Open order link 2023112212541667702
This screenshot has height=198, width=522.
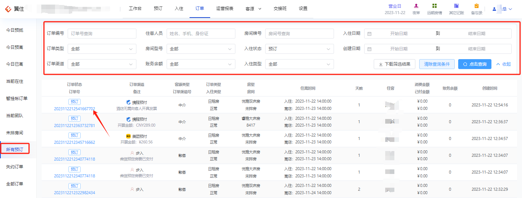(x=75, y=109)
